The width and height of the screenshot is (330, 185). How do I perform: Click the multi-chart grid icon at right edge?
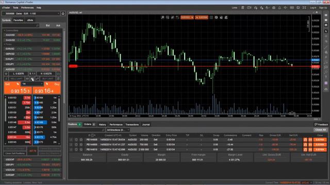point(326,15)
